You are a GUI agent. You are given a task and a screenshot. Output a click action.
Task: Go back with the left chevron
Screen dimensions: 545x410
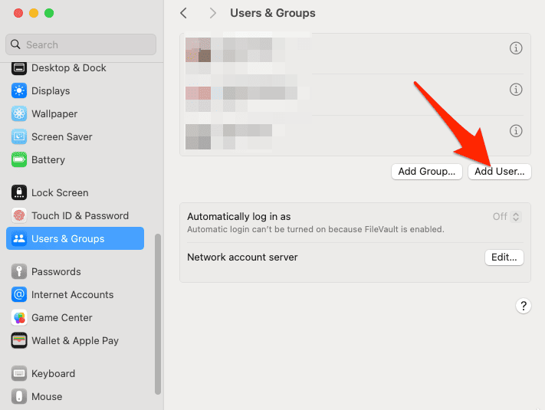(x=183, y=13)
